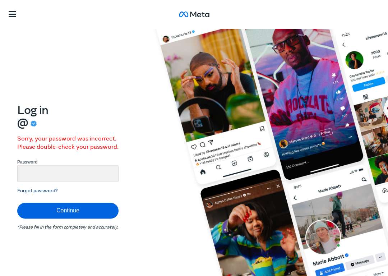This screenshot has height=276, width=388.
Task: Focus the Password input field
Action: (68, 174)
